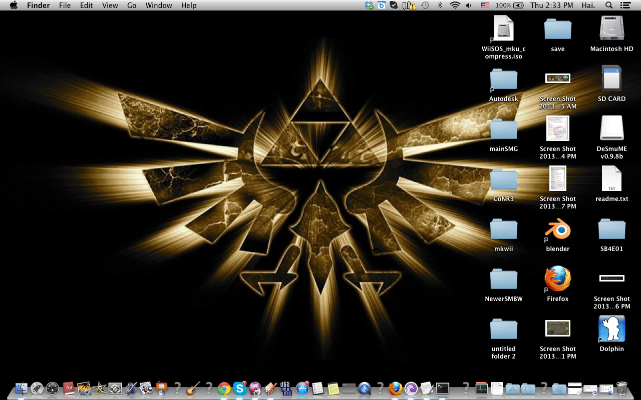Open the volume control in menu bar
This screenshot has width=641, height=400.
click(x=469, y=5)
